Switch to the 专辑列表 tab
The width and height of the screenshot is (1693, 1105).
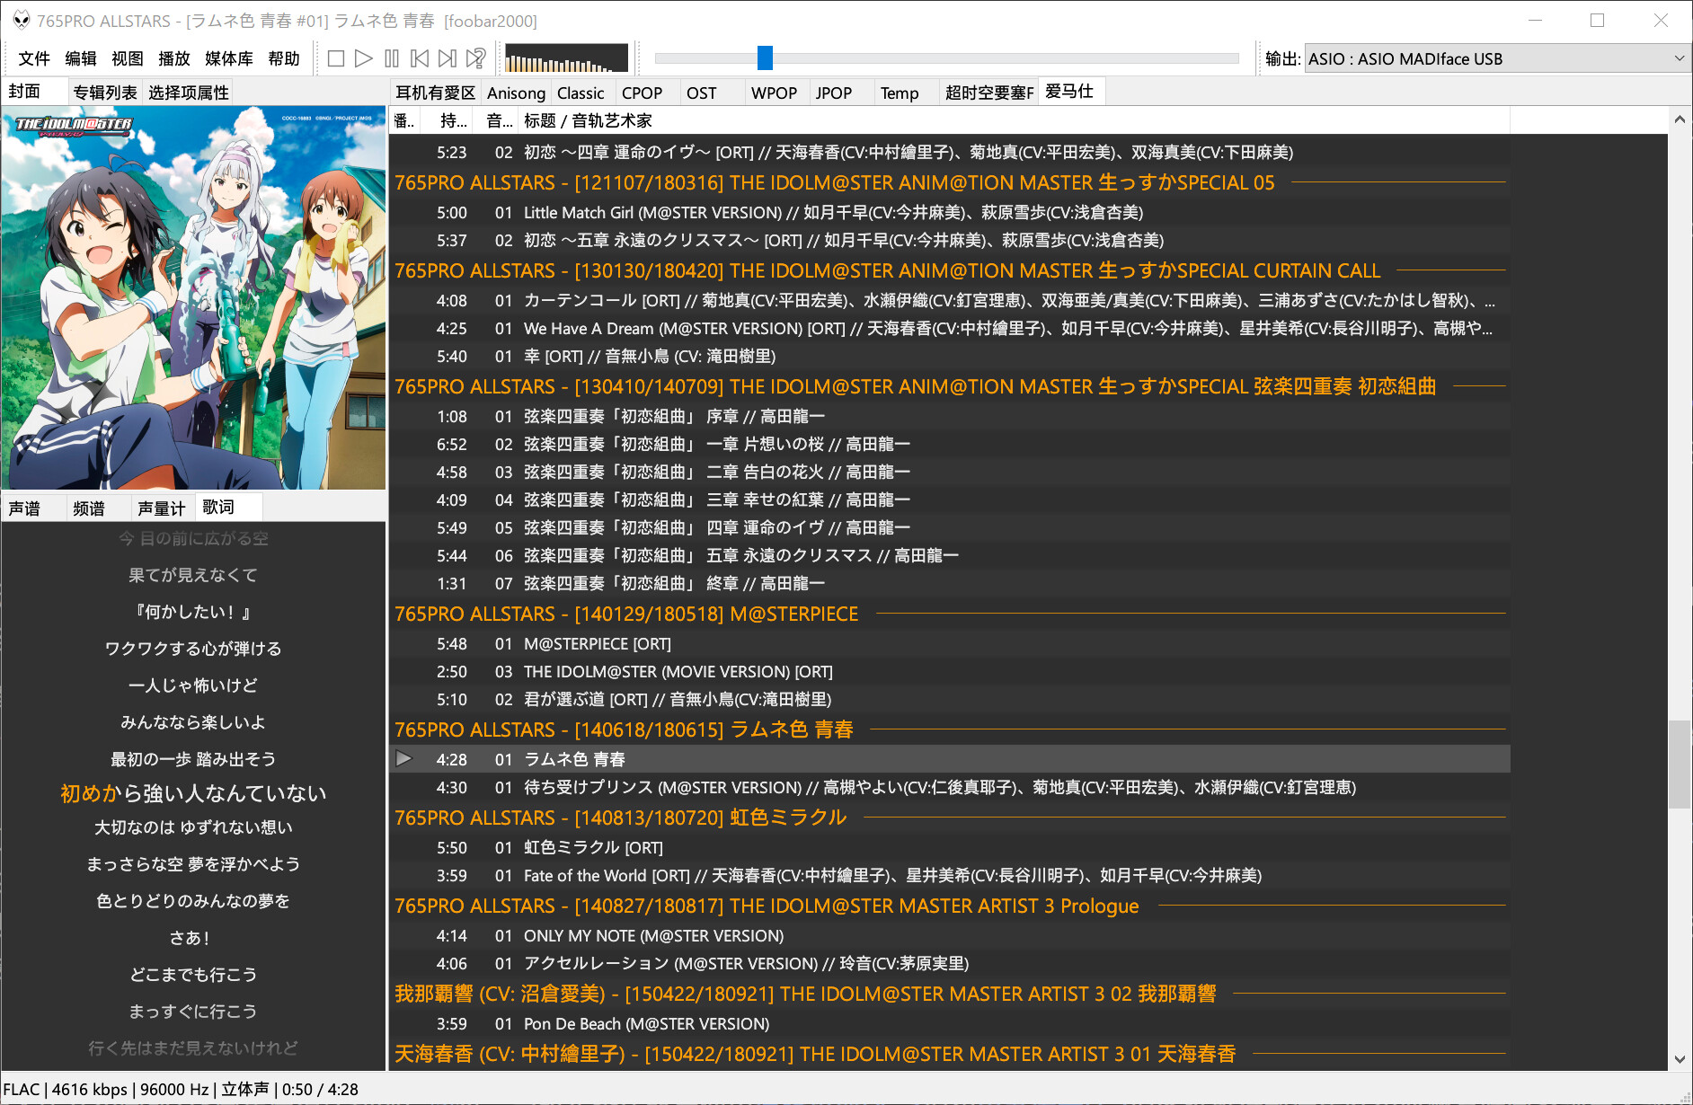pyautogui.click(x=105, y=93)
